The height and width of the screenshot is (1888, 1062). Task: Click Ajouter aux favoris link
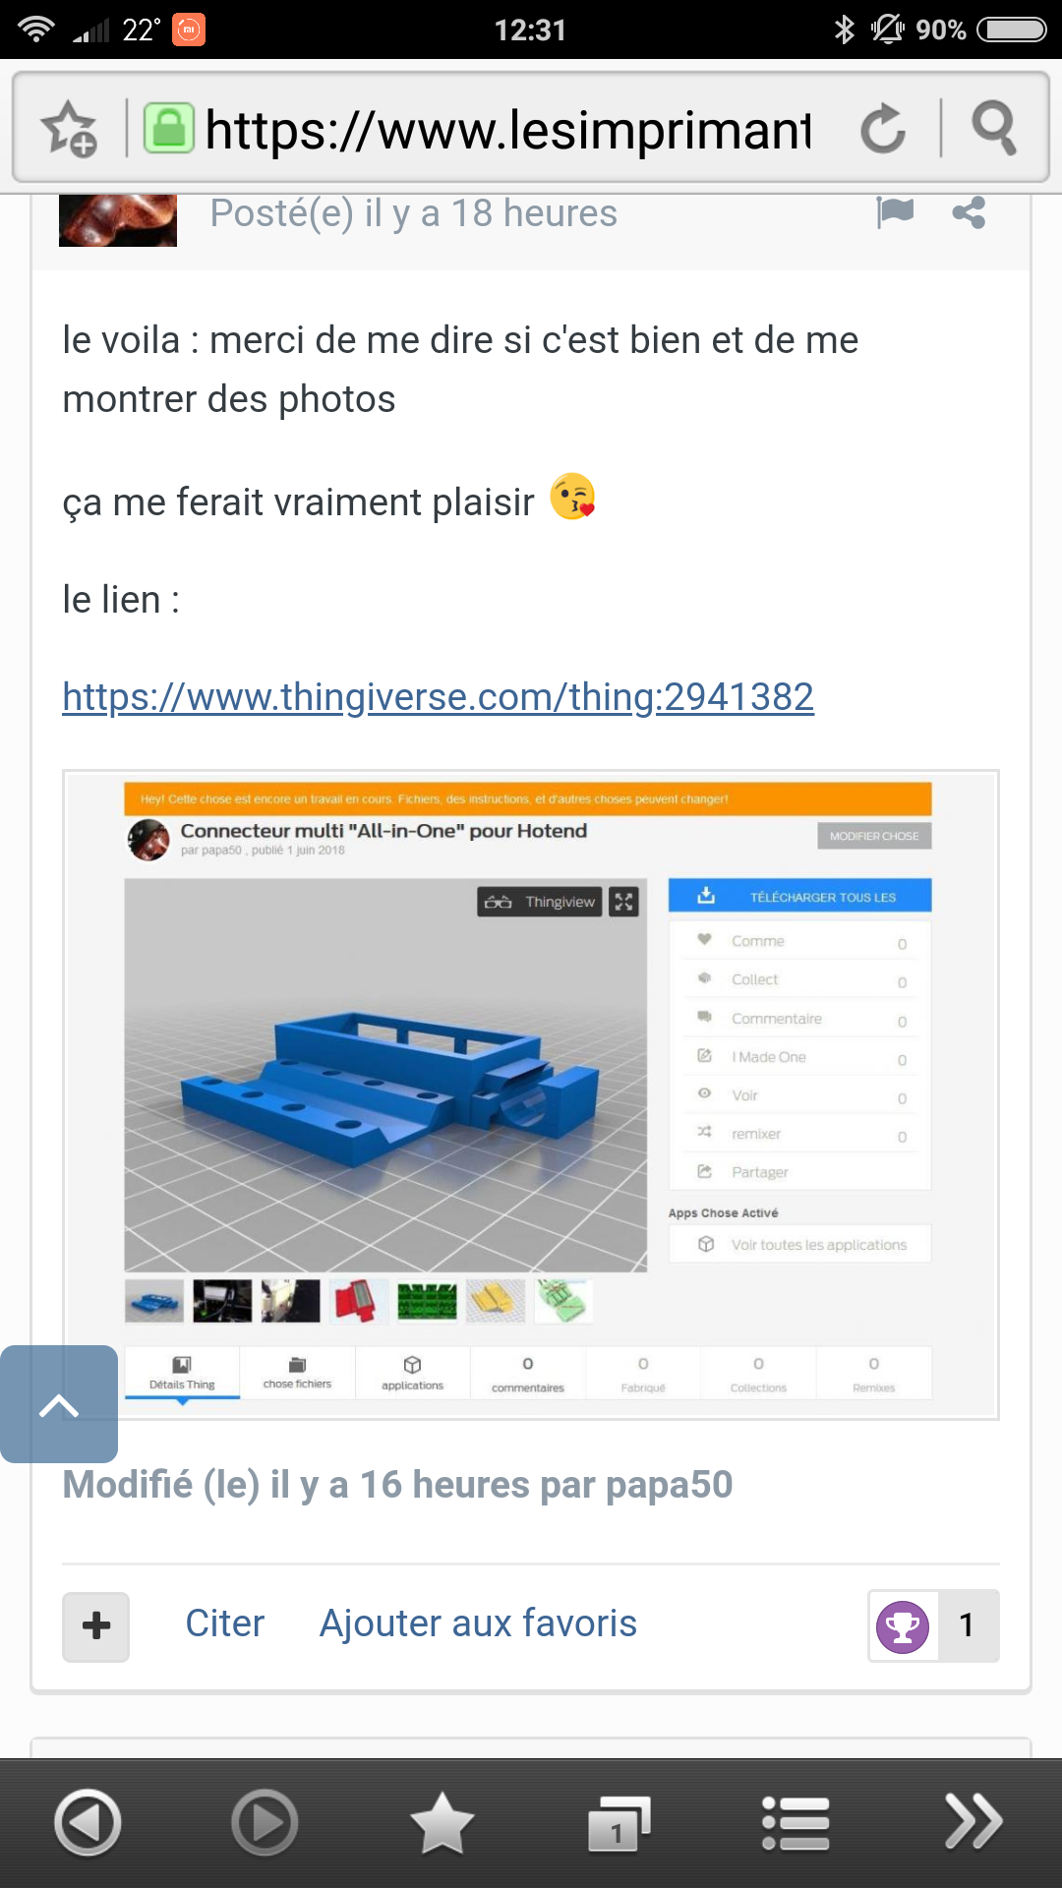478,1623
